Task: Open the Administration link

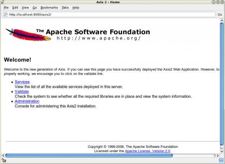Action: pyautogui.click(x=27, y=101)
